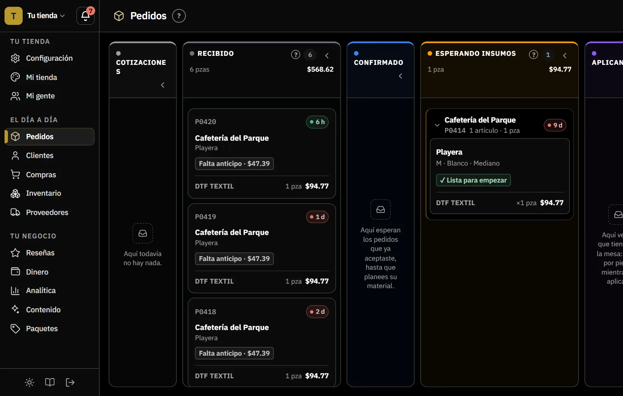Viewport: 623px width, 396px height.
Task: Click the Configuración gear icon
Action: pos(15,58)
